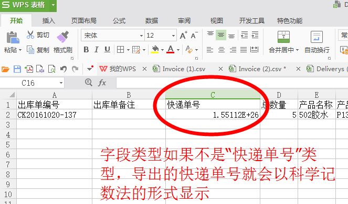Click the fx insert function icon
Screen dimensions: 348x204
[x=102, y=83]
